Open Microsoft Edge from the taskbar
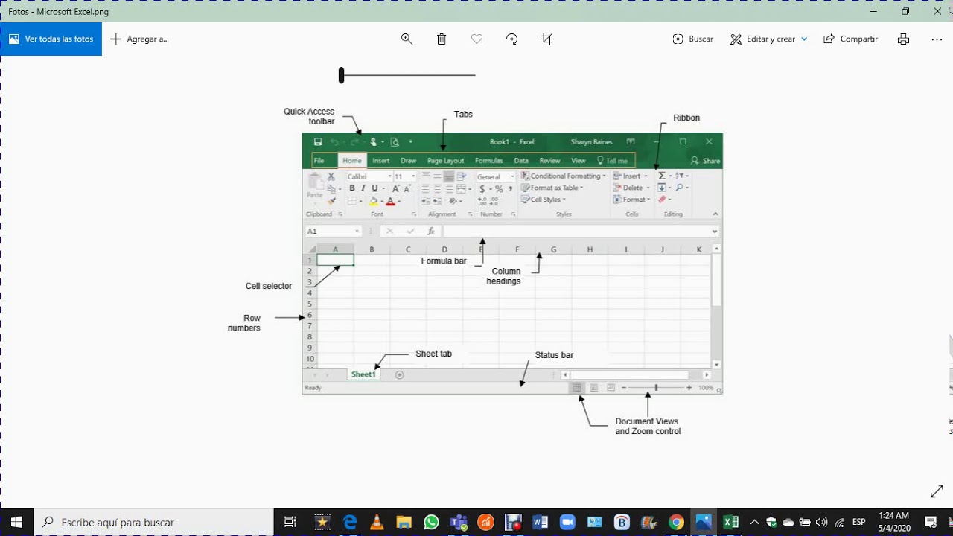 click(350, 522)
